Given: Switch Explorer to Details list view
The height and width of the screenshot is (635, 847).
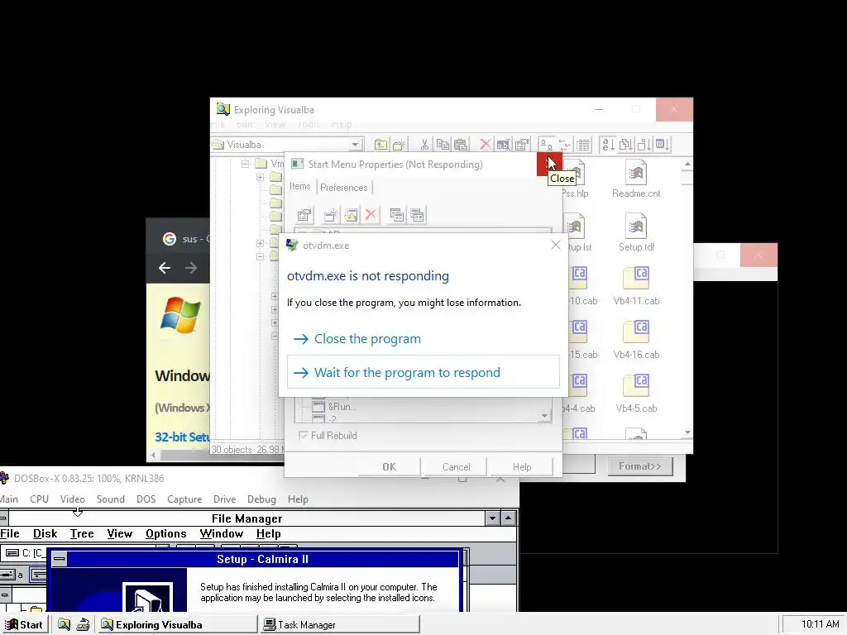Looking at the screenshot, I should point(583,145).
